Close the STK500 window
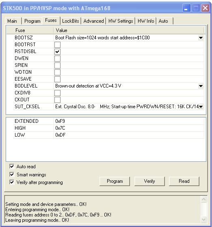This screenshot has height=227, width=212. click(x=205, y=8)
